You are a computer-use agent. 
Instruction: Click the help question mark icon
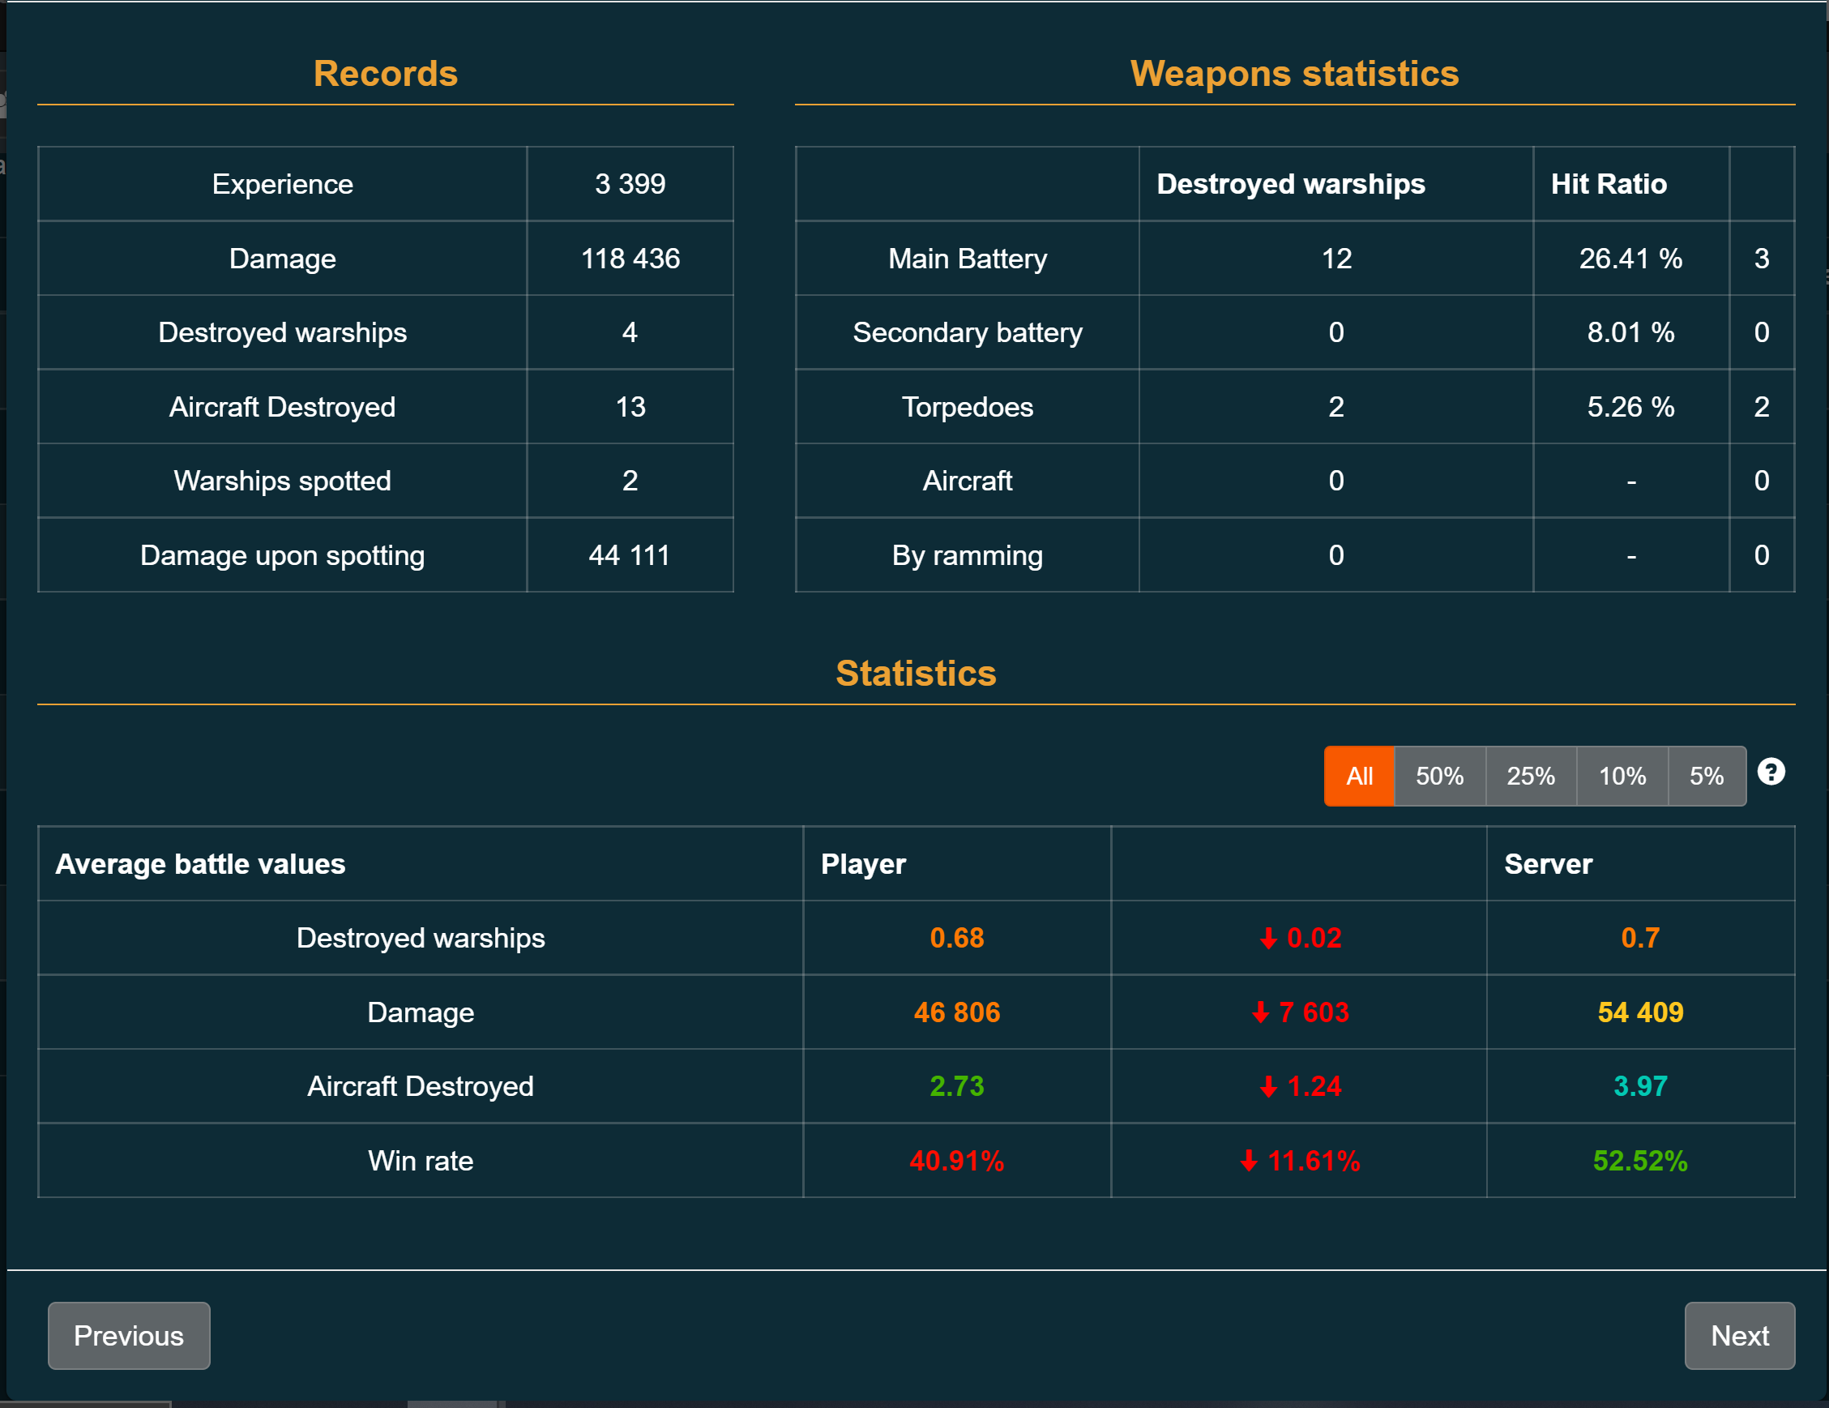[1771, 772]
